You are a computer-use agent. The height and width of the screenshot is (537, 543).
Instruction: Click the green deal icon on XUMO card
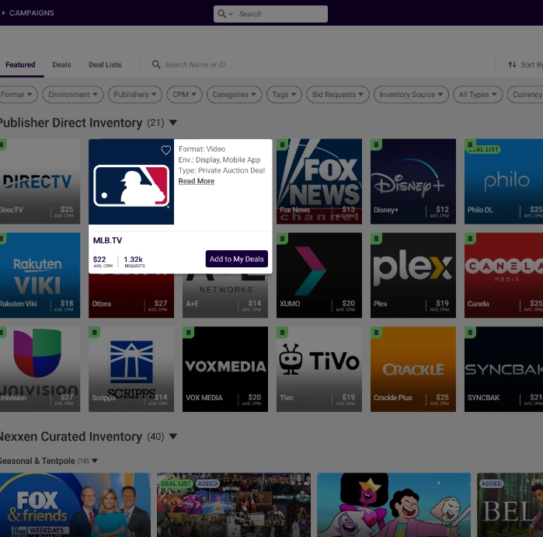click(x=282, y=239)
